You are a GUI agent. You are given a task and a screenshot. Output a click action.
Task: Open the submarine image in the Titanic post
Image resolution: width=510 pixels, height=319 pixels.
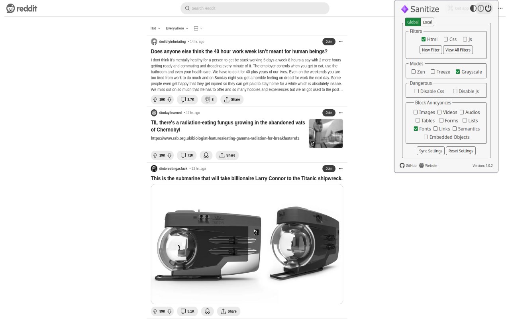click(x=247, y=244)
